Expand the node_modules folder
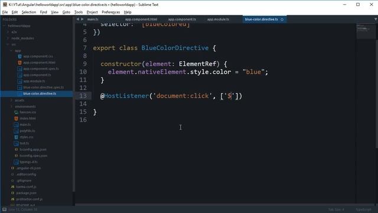 pos(8,38)
